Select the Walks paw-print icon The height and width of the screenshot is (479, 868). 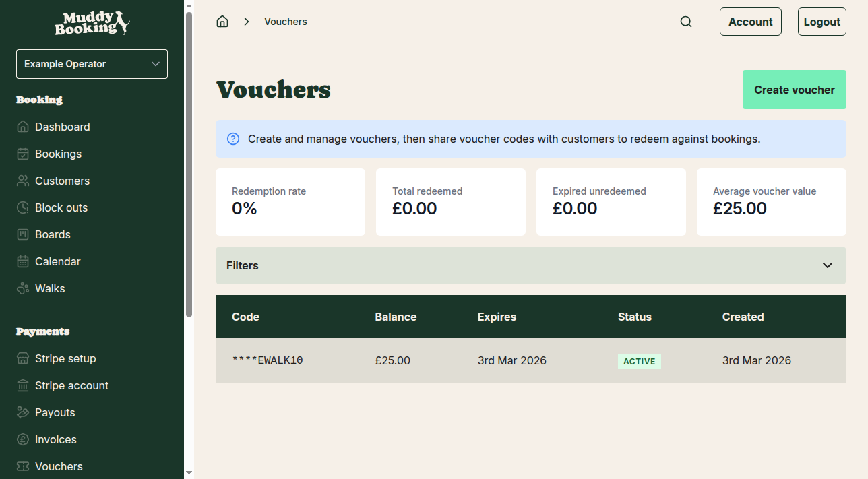pos(22,288)
